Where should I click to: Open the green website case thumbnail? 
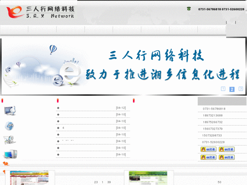(148, 178)
